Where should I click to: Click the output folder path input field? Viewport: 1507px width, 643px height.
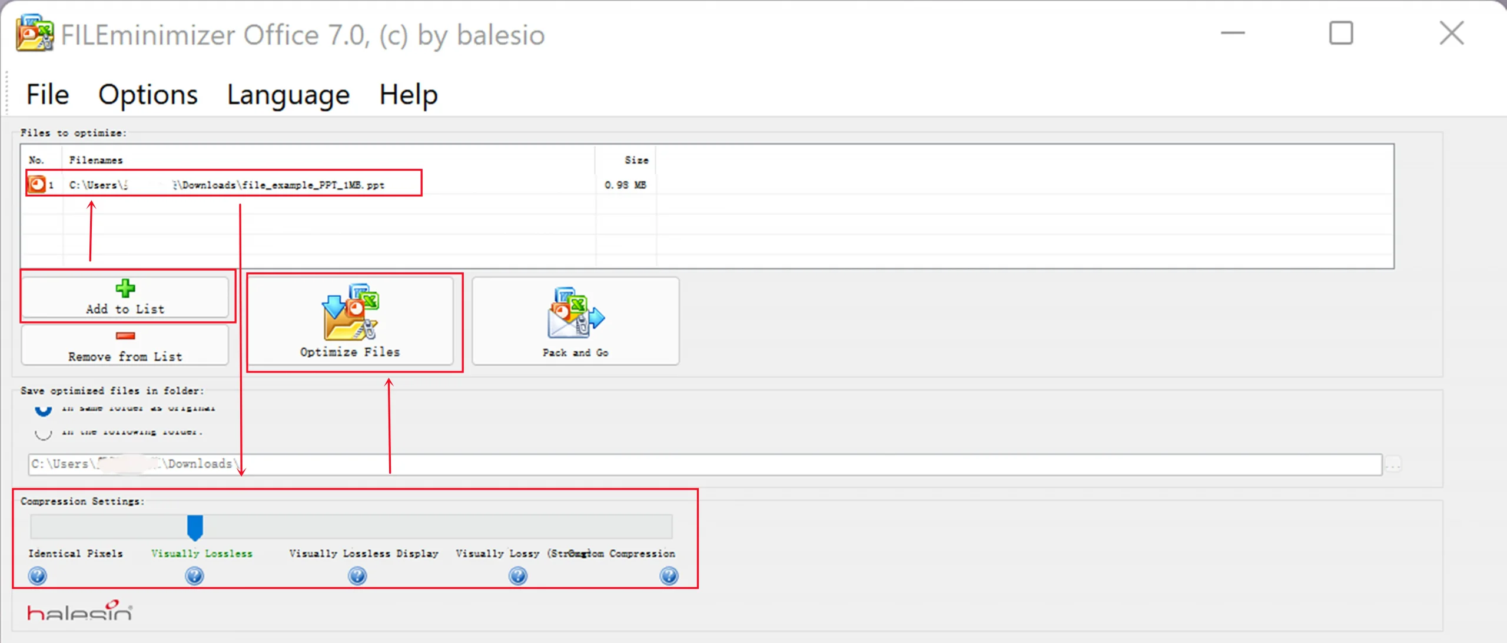point(705,464)
